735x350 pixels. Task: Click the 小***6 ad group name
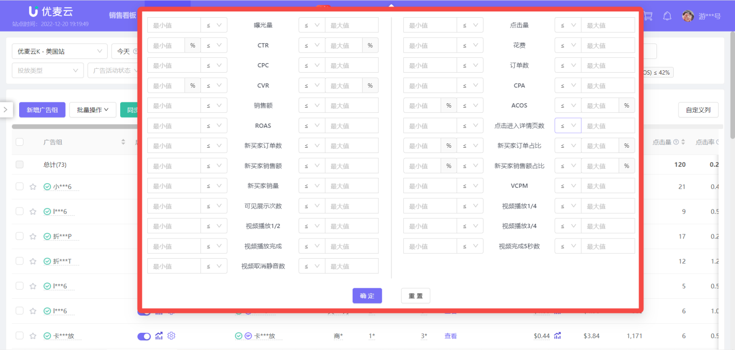point(62,186)
